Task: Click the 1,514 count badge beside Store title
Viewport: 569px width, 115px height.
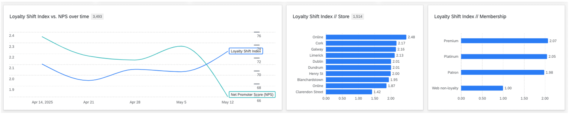Action: (x=358, y=17)
